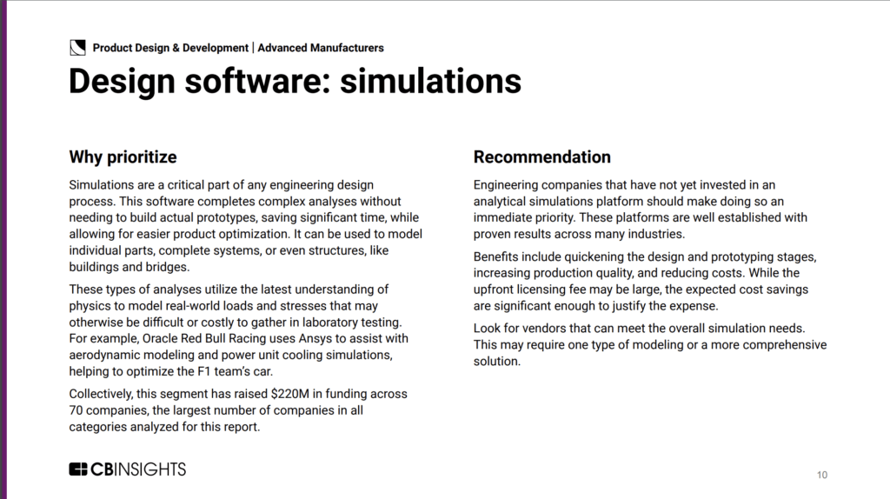Click the paragraph starting Look for vendors

649,344
